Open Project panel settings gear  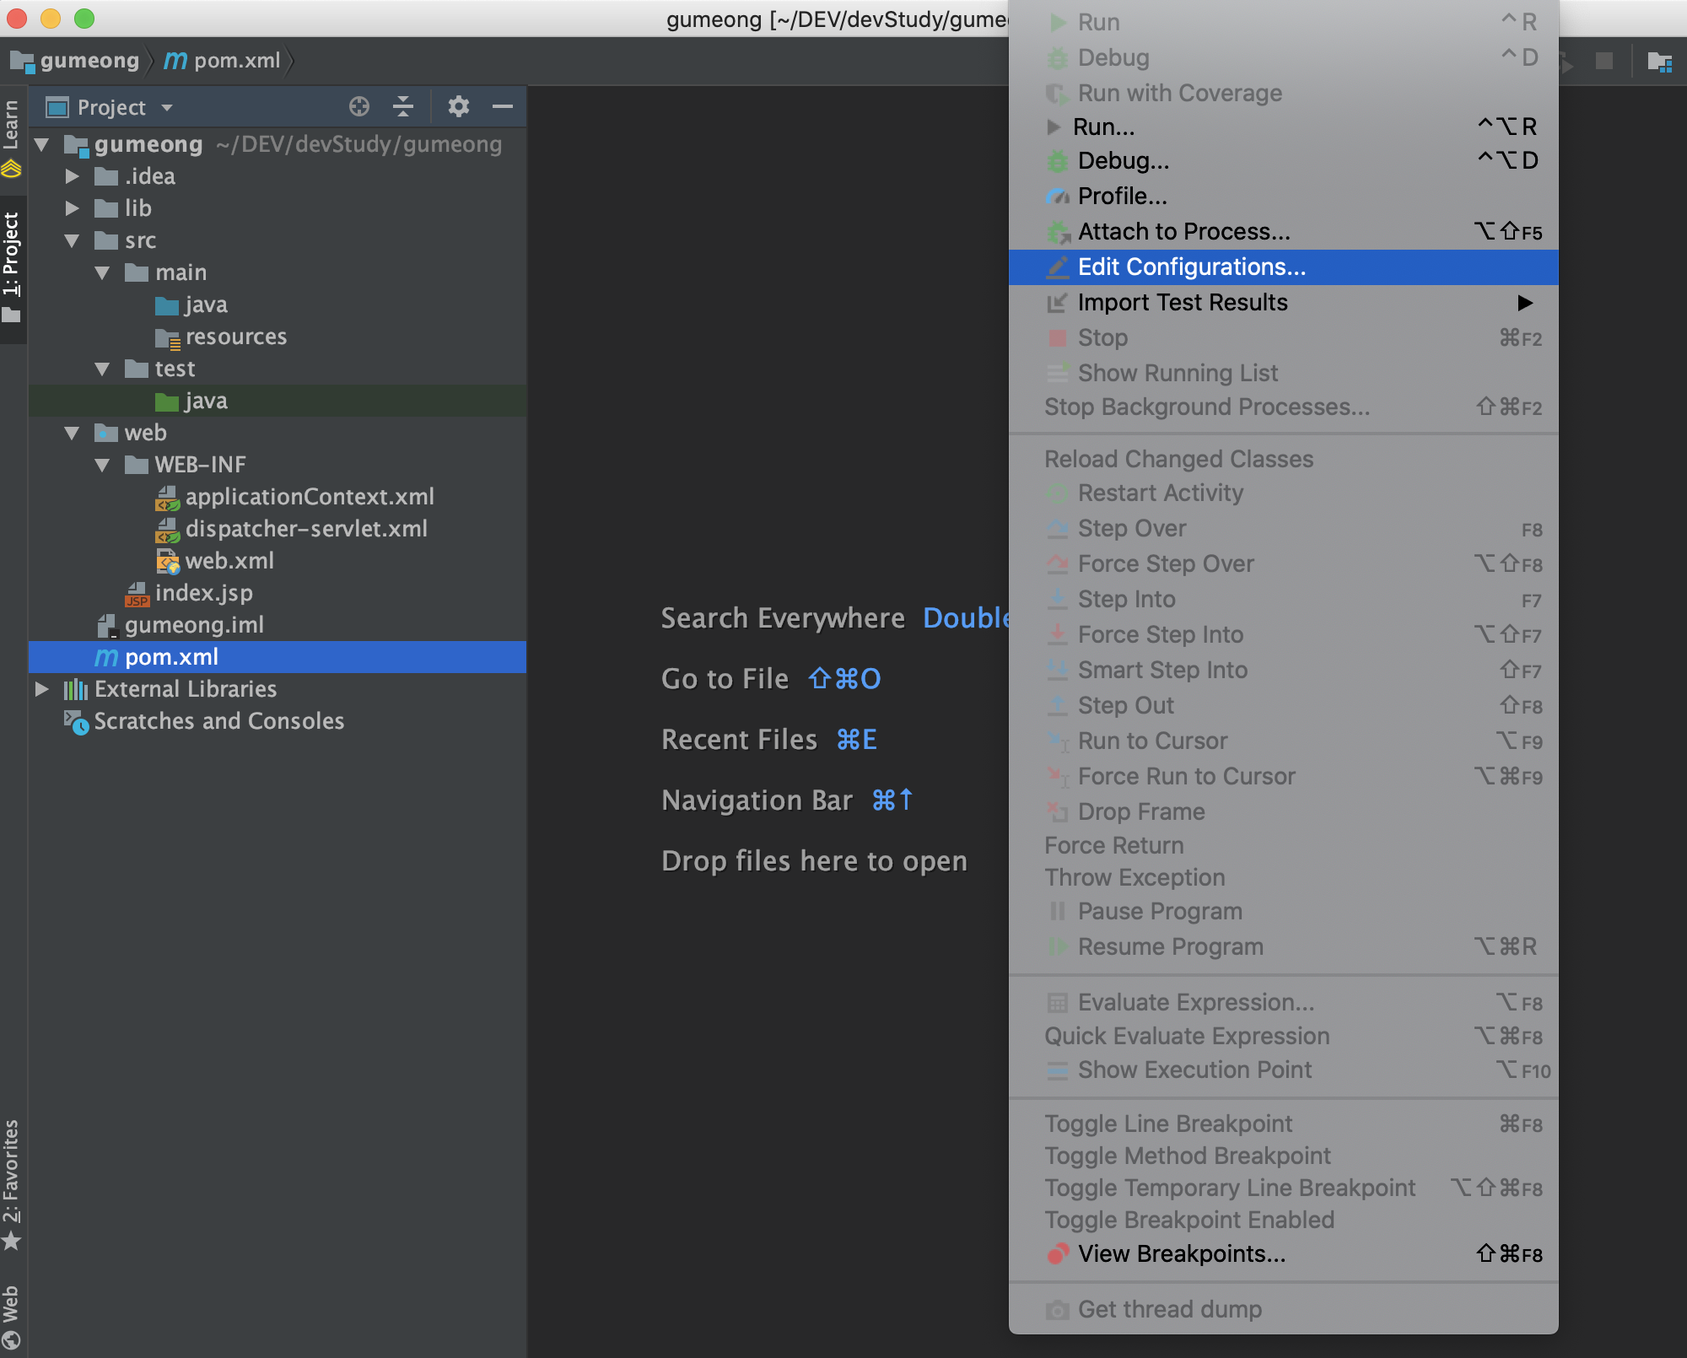tap(458, 106)
